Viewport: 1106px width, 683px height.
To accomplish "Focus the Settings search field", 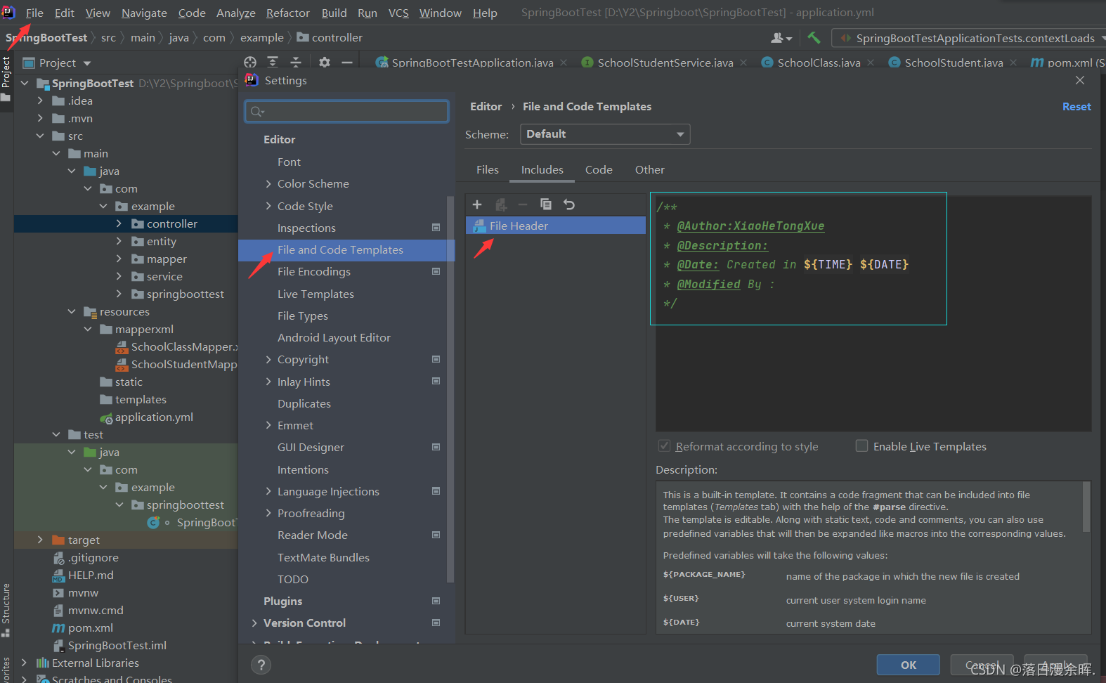I will [x=346, y=111].
